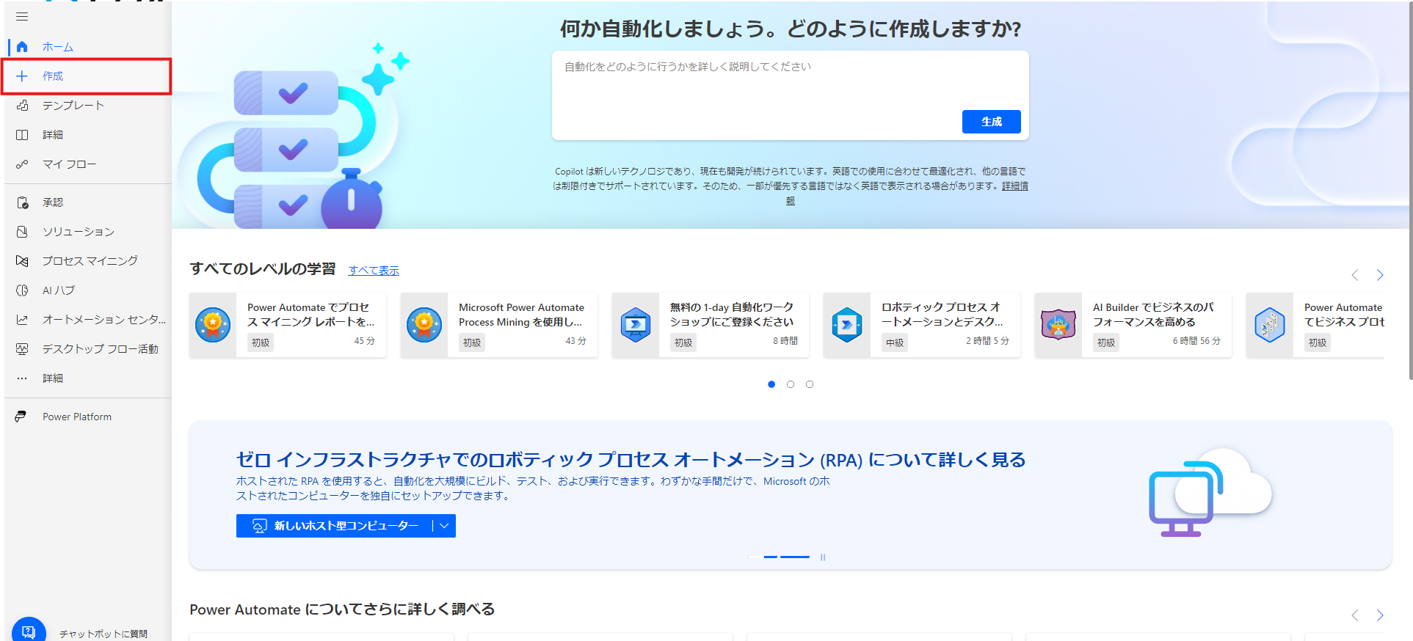Click the チャットボットに質問 label

click(x=103, y=634)
